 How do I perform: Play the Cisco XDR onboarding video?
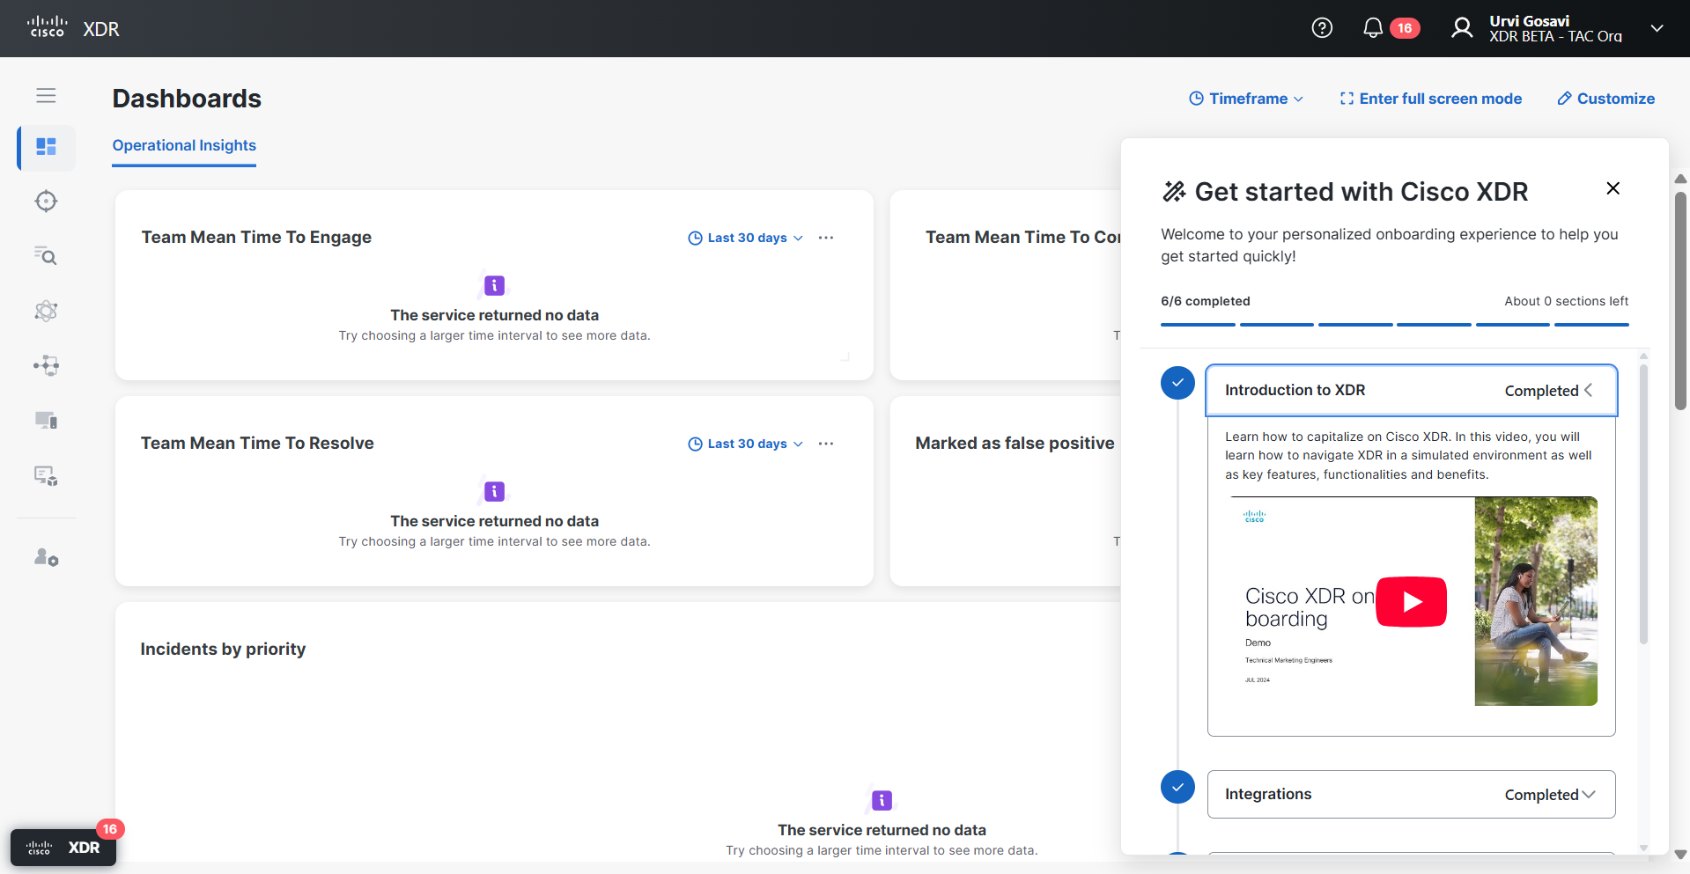pos(1410,601)
